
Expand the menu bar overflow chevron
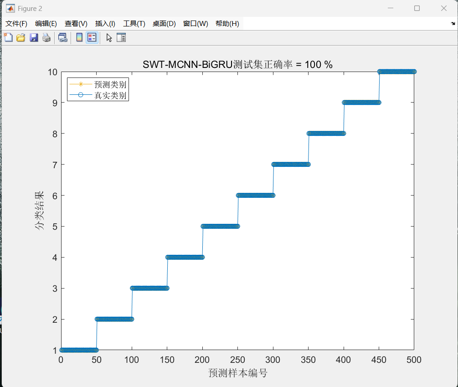click(452, 23)
